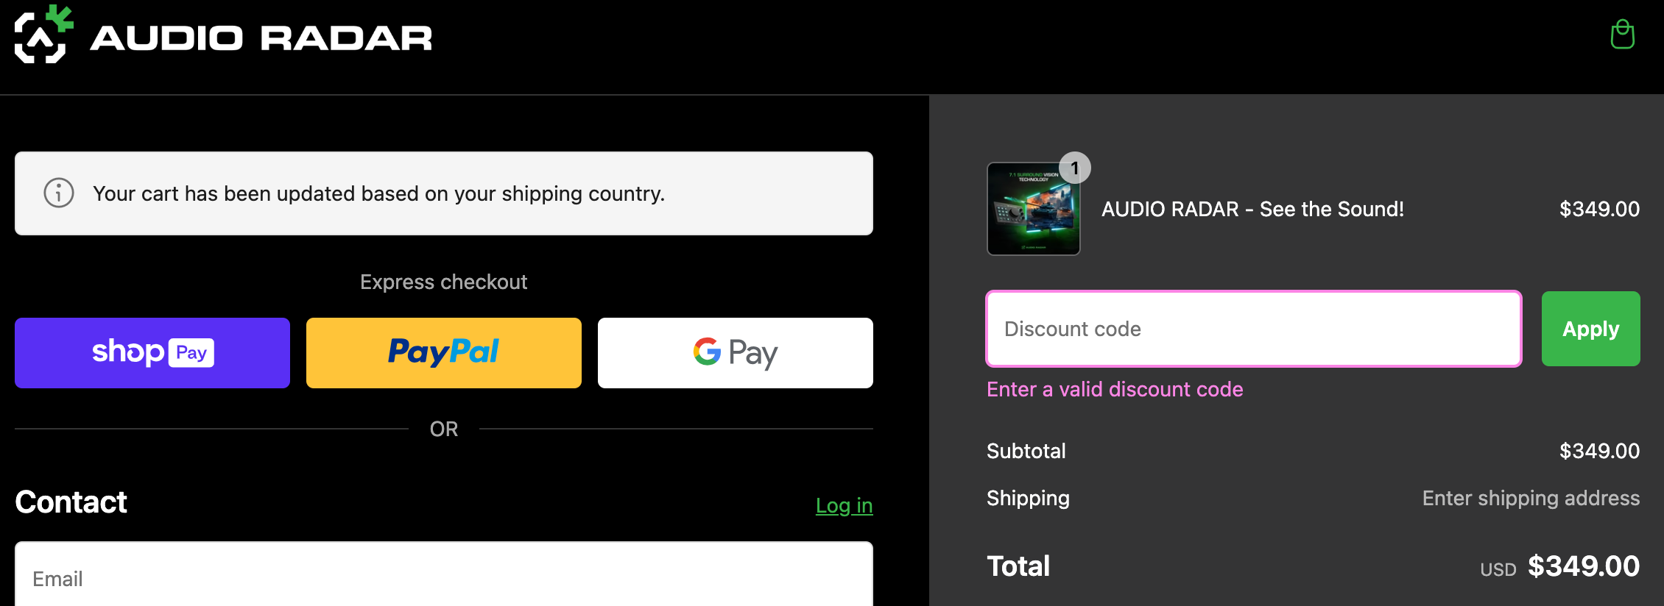Click the Total amount $349.00
Image resolution: width=1664 pixels, height=606 pixels.
[x=1584, y=566]
